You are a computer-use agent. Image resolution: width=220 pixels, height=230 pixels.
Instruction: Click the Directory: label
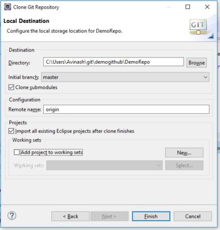(19, 63)
